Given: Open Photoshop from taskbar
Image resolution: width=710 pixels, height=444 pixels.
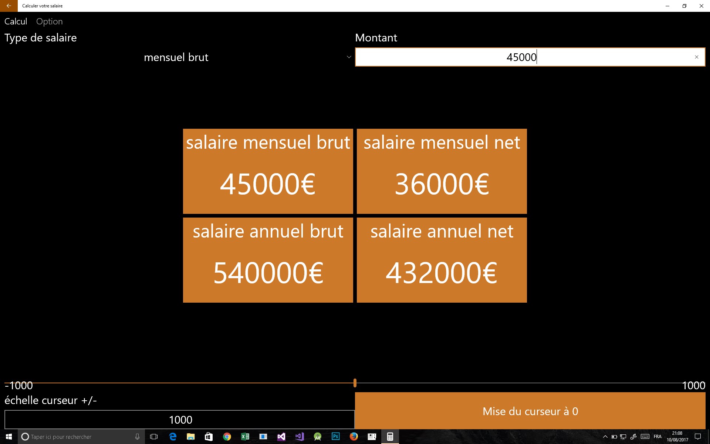Looking at the screenshot, I should (x=335, y=437).
